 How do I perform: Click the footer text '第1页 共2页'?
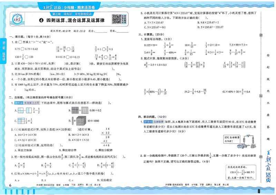tap(93, 185)
